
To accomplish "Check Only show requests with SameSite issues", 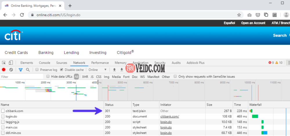I will point(175,76).
